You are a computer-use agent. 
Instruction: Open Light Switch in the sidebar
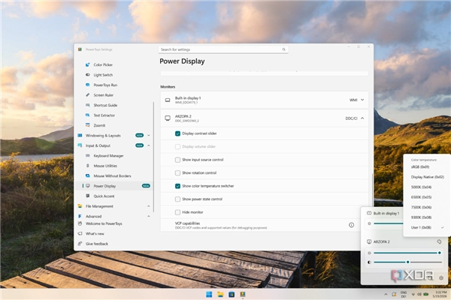(x=103, y=75)
